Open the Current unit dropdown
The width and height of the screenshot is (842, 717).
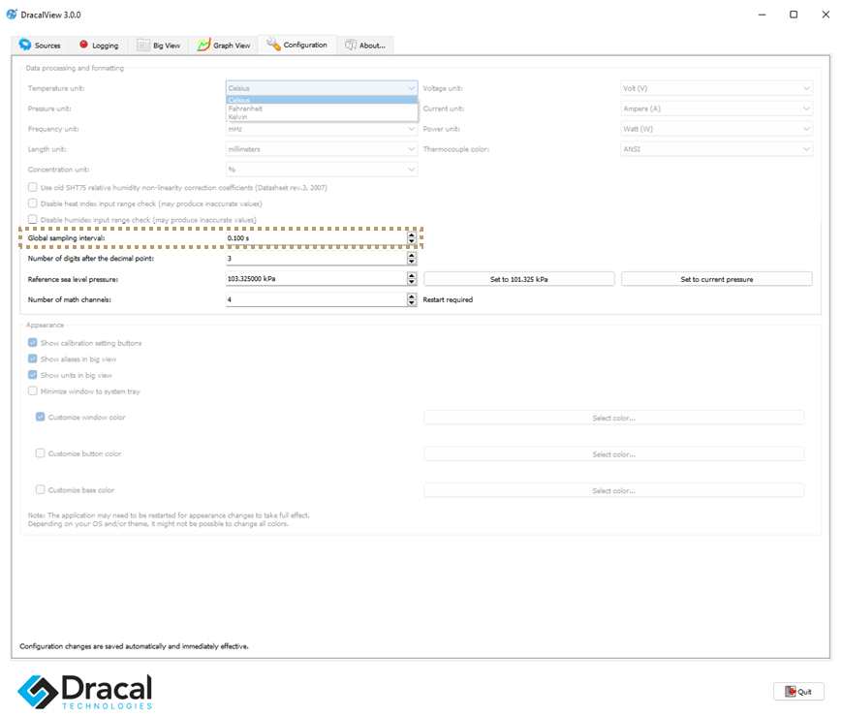pyautogui.click(x=716, y=109)
